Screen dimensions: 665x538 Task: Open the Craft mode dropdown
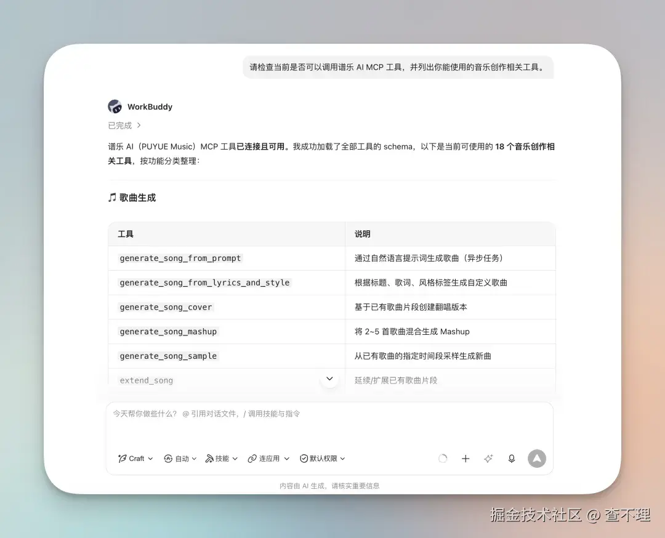135,459
